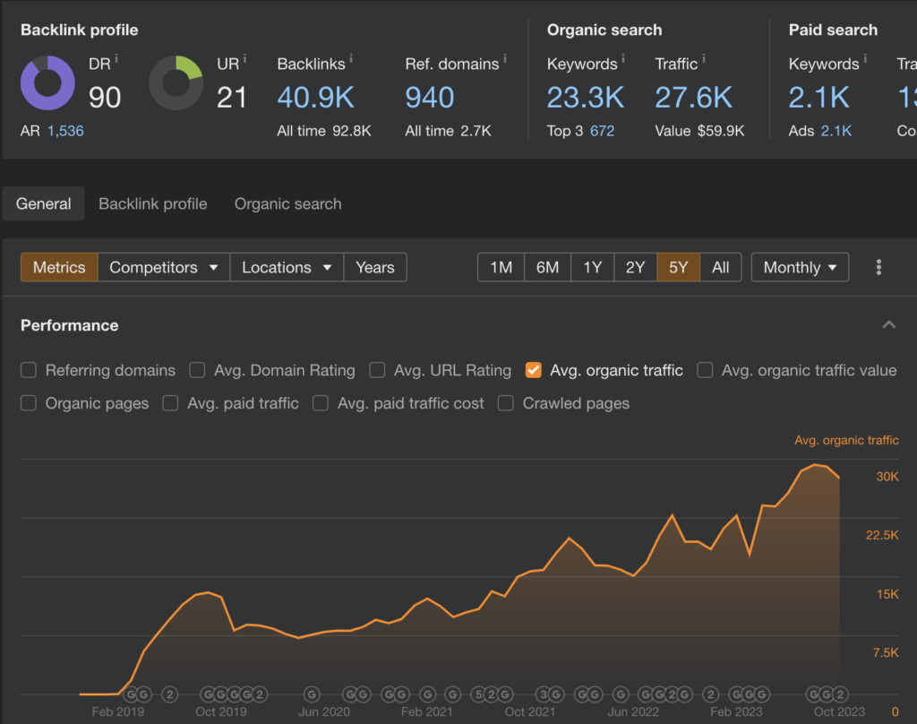This screenshot has width=917, height=724.
Task: Open the Backlink profile tab
Action: pos(152,203)
